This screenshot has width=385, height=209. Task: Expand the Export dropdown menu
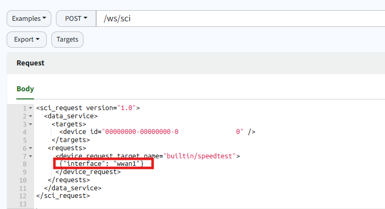(x=26, y=39)
